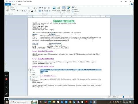
Task: Align text right
Action: [45, 11]
